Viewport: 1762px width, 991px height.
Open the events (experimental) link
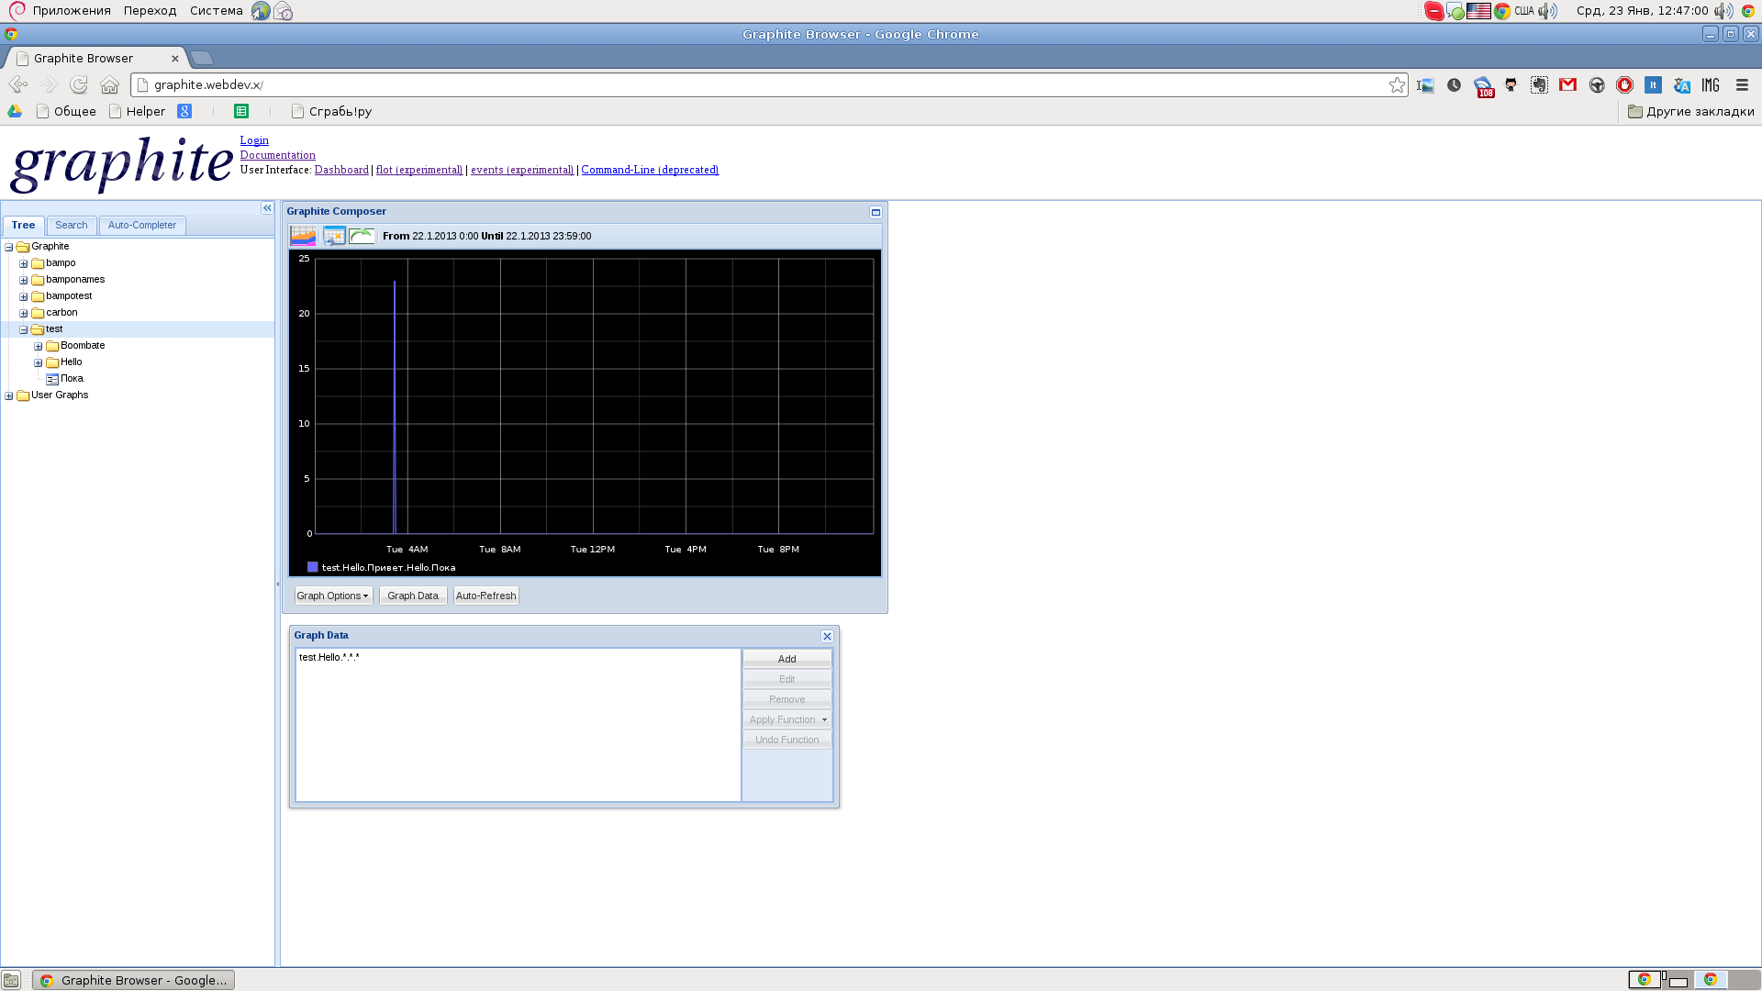coord(522,170)
